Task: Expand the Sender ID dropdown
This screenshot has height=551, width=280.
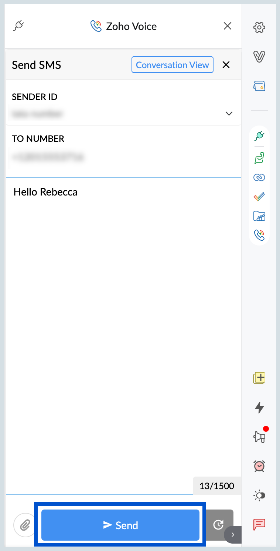Action: pos(229,114)
